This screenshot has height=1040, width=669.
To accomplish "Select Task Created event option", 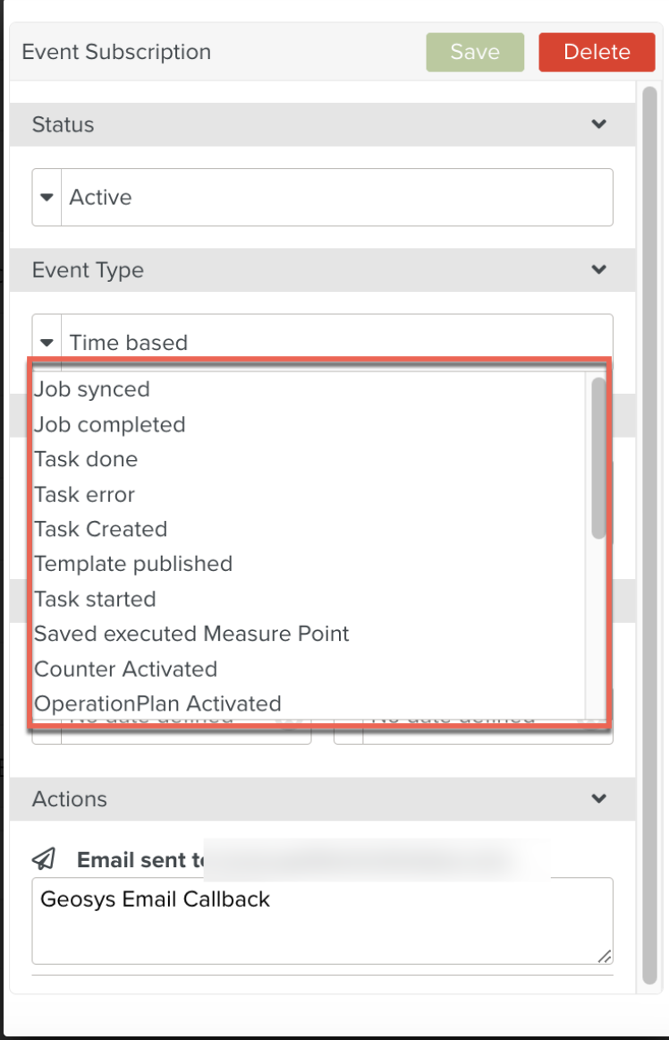I will 101,529.
